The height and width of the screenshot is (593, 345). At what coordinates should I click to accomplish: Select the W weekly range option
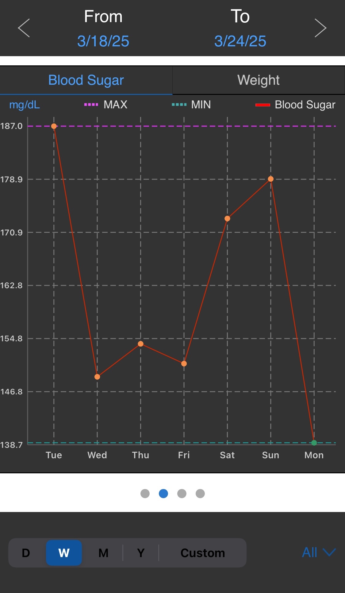64,553
